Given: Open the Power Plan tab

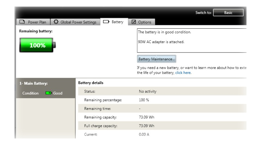Looking at the screenshot, I should pyautogui.click(x=37, y=22).
